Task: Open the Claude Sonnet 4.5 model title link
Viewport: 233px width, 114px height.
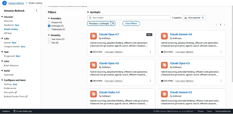Action: [181, 92]
